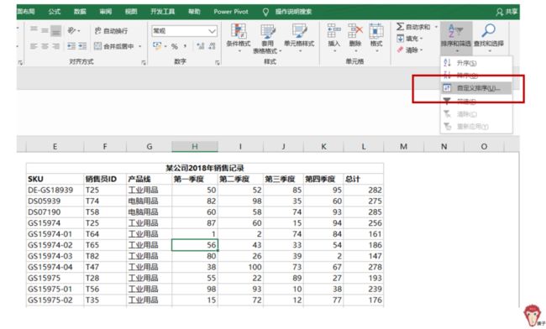Apply horizontal Center alignment

point(45,46)
